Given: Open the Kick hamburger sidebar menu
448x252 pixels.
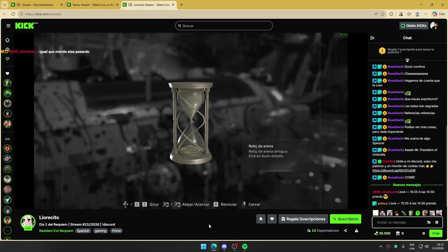Looking at the screenshot, I should 8,26.
